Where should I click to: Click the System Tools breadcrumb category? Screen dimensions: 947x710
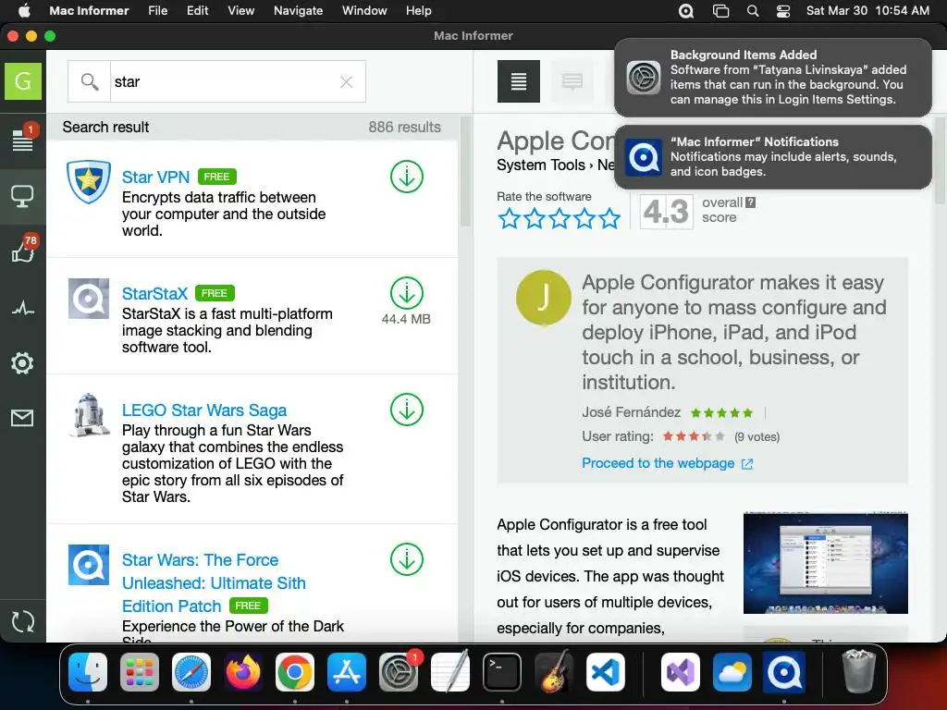tap(540, 165)
